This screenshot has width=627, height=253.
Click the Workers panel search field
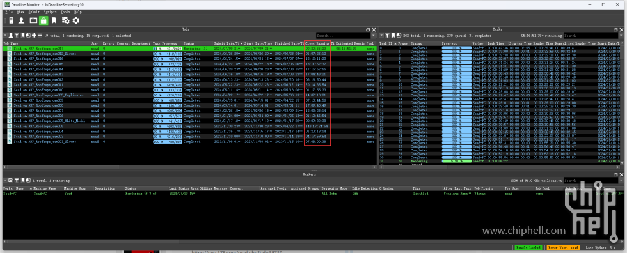[x=591, y=180]
